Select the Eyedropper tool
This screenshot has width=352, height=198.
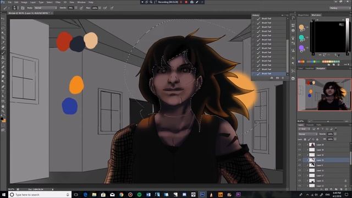pos(3,43)
